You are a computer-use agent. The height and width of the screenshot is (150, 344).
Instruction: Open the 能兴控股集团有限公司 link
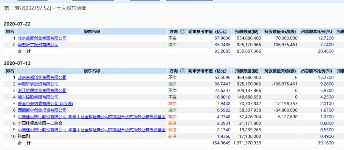(38, 97)
